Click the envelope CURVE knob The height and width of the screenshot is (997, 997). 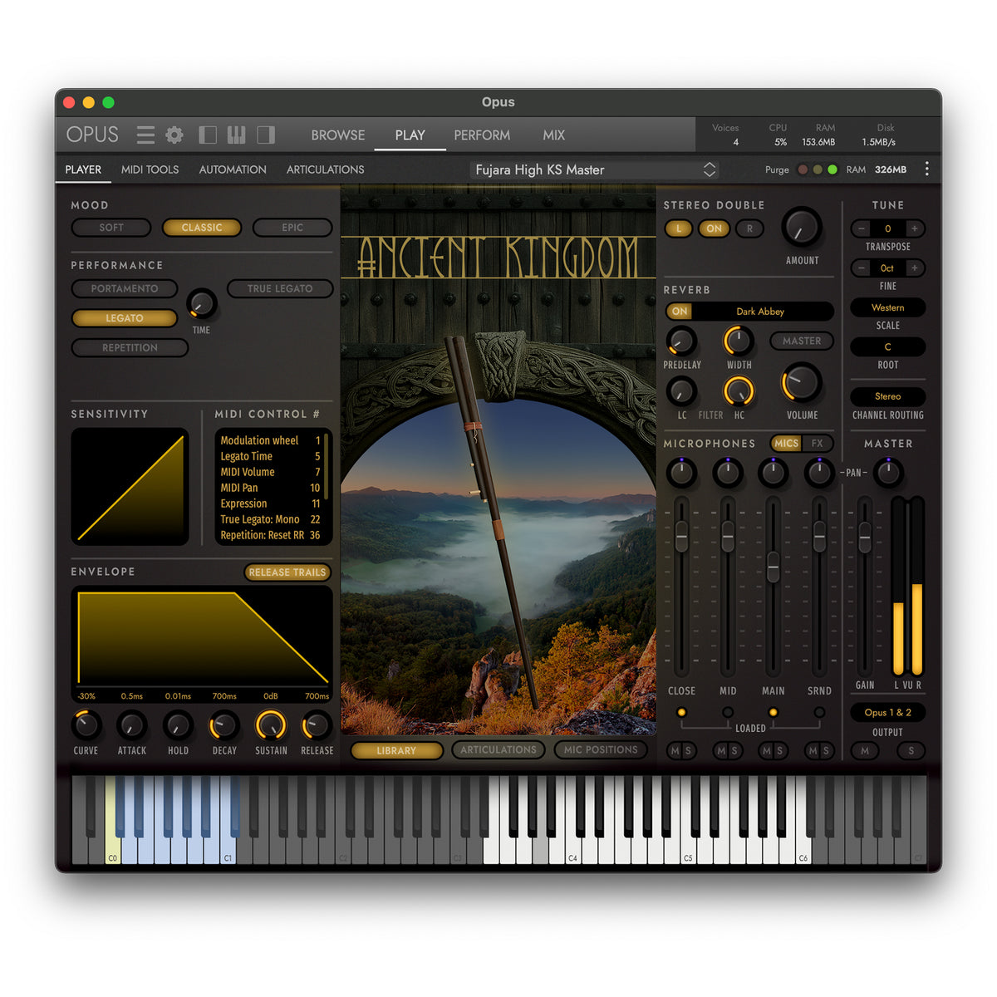[86, 726]
